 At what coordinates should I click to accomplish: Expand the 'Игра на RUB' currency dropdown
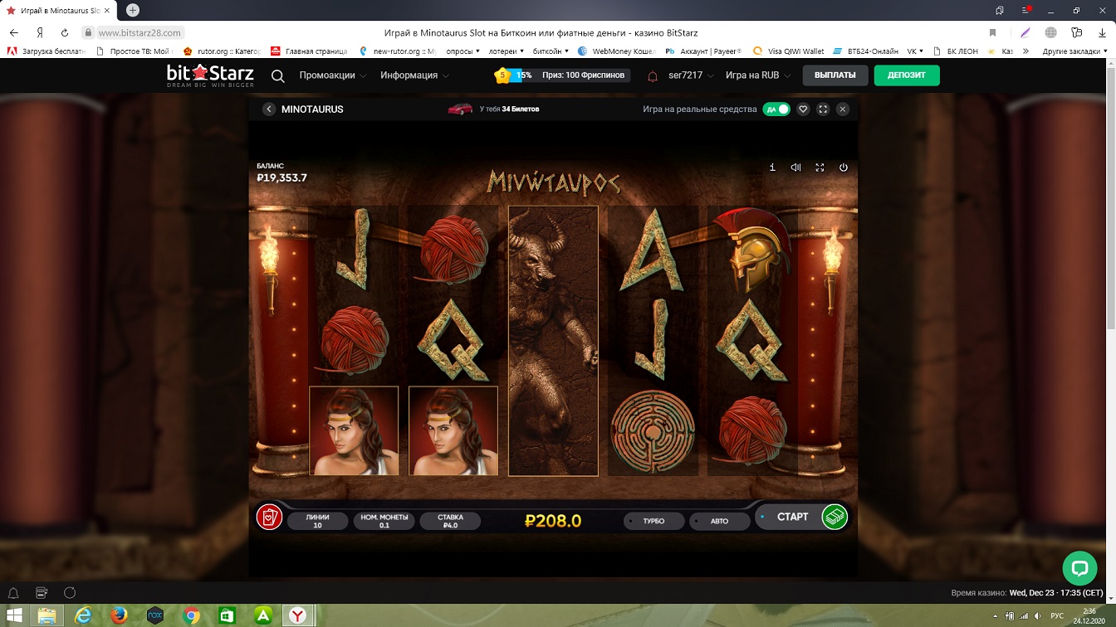click(x=757, y=75)
